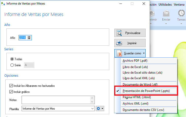186x117 pixels.
Task: Open the Guardar como dropdown arrow
Action: [144, 53]
